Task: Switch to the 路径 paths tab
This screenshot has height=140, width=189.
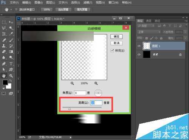Action: click(157, 21)
